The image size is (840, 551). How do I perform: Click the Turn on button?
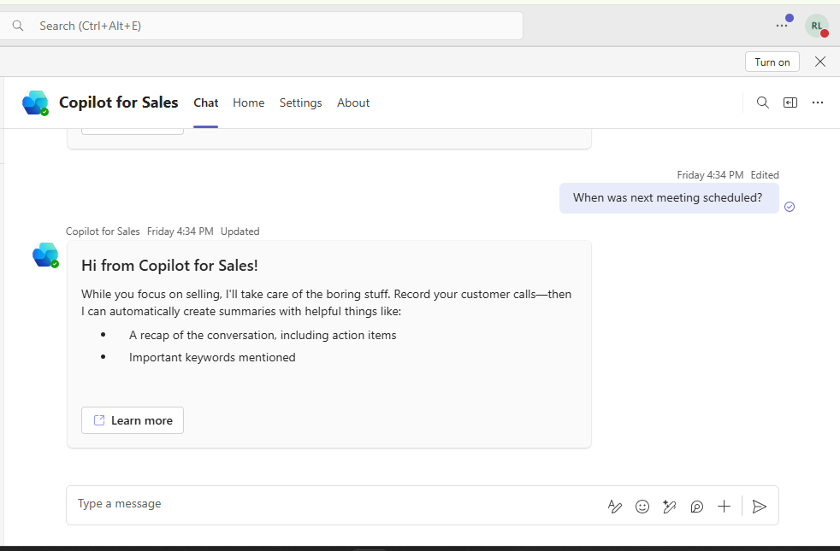coord(772,62)
